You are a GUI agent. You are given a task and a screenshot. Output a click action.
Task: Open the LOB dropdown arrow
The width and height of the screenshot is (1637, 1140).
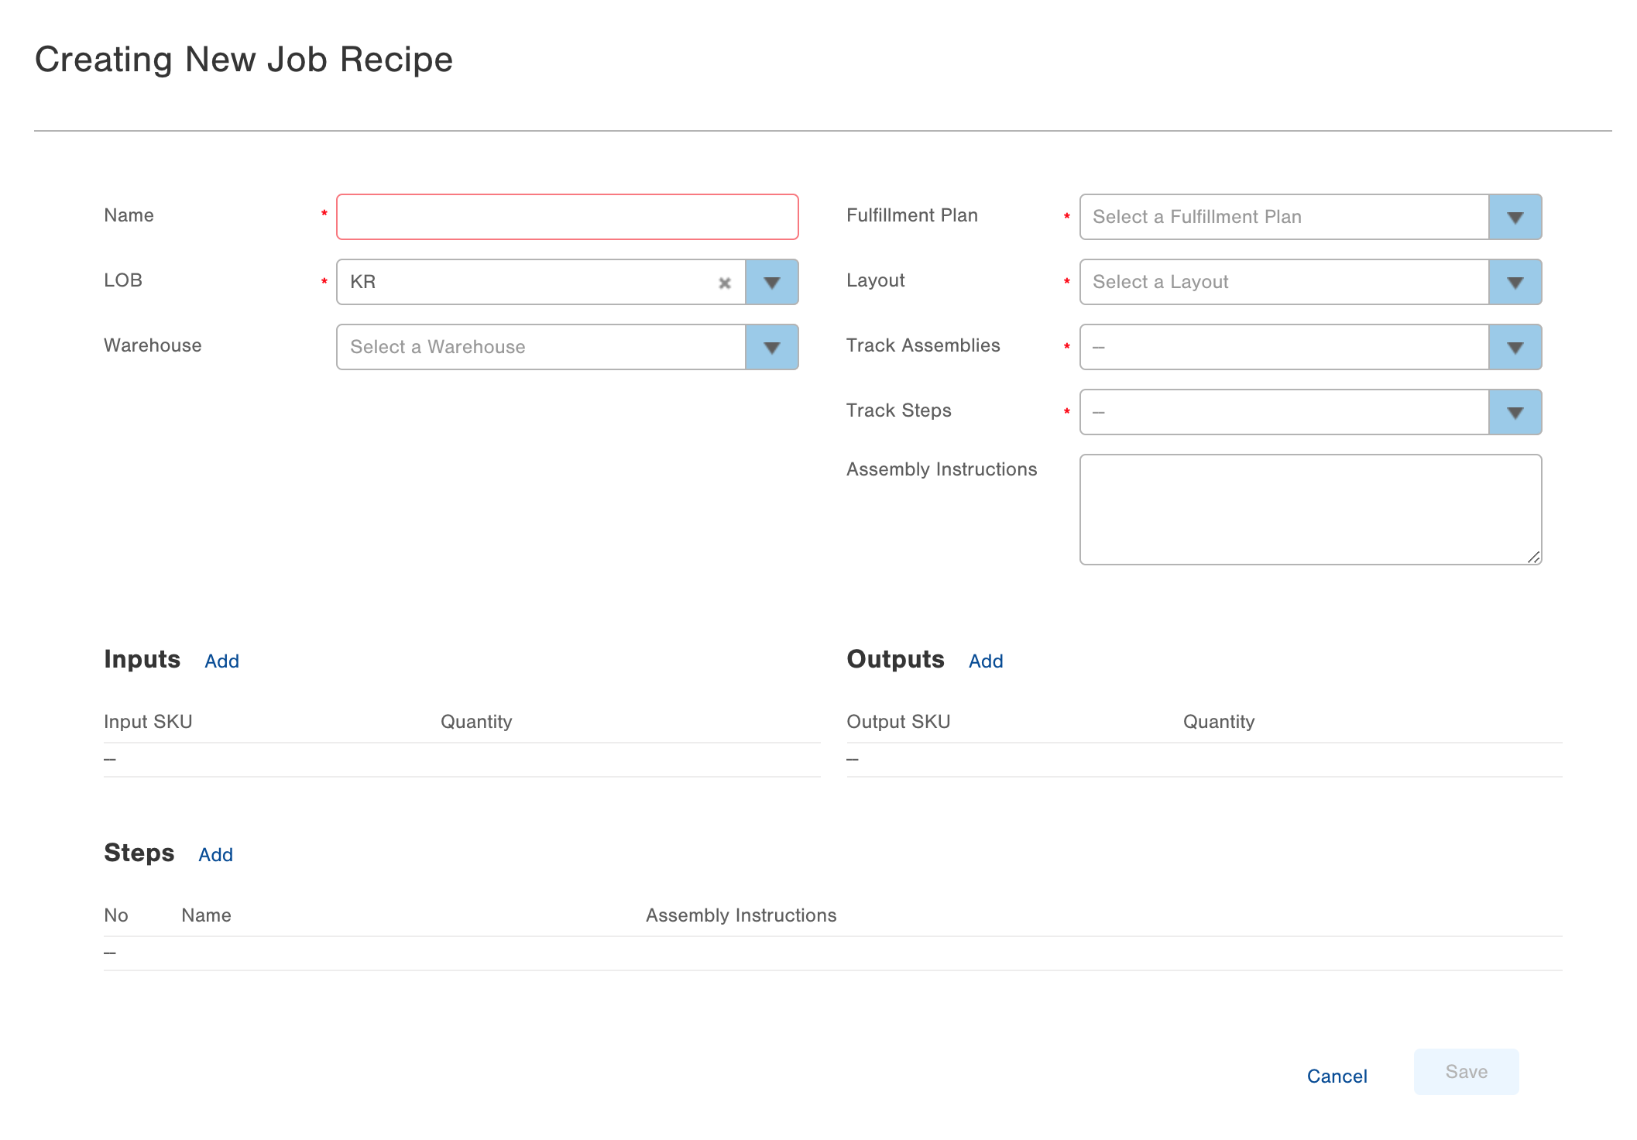click(x=771, y=283)
